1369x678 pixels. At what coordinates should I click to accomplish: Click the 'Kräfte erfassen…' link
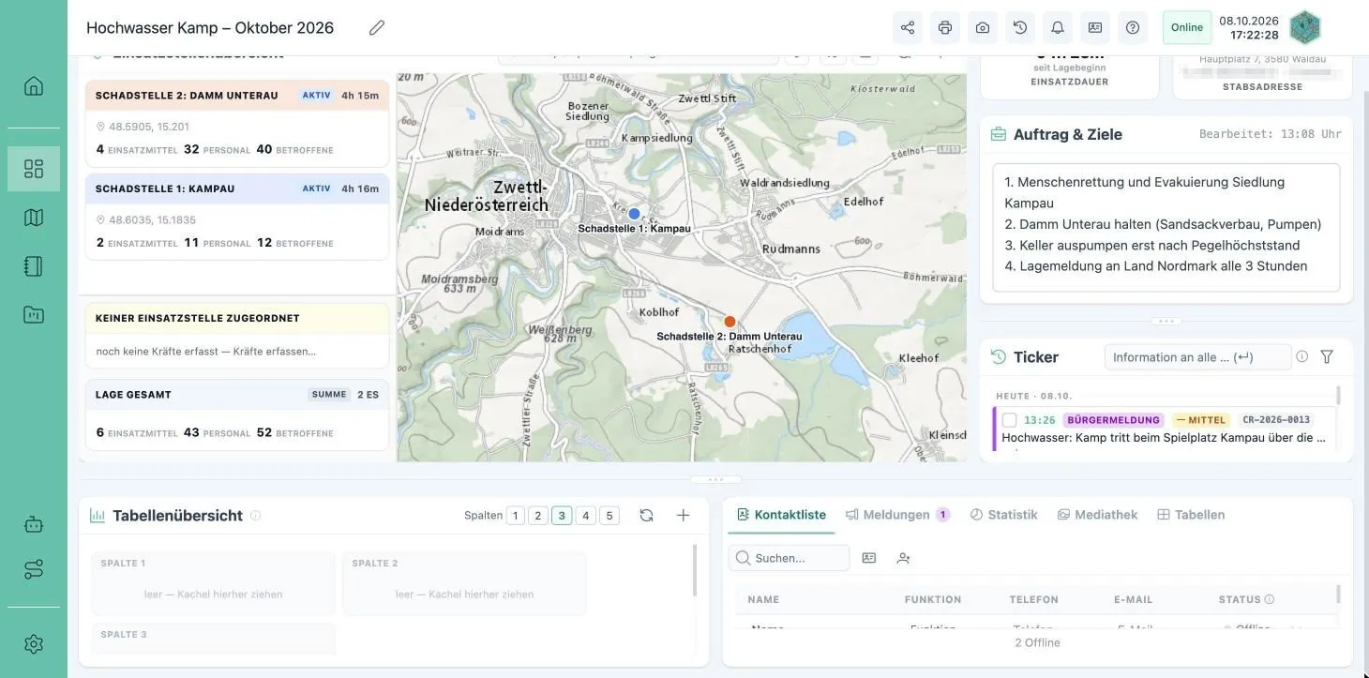[x=274, y=352]
